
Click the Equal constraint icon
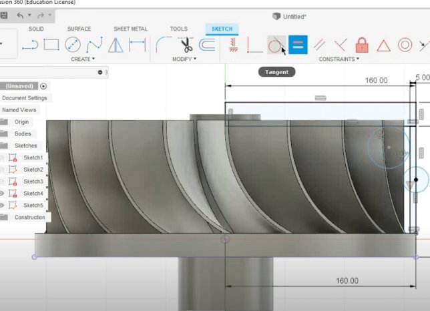coord(298,45)
